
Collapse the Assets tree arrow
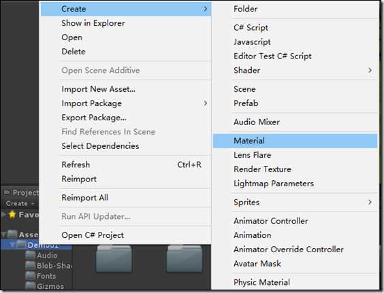3,235
